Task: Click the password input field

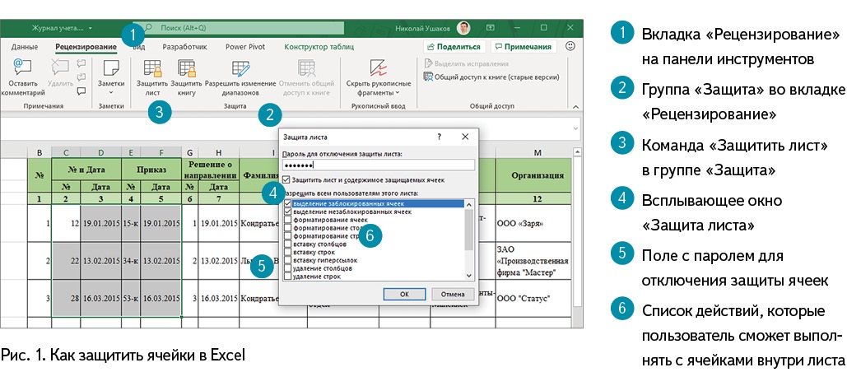Action: click(x=378, y=165)
